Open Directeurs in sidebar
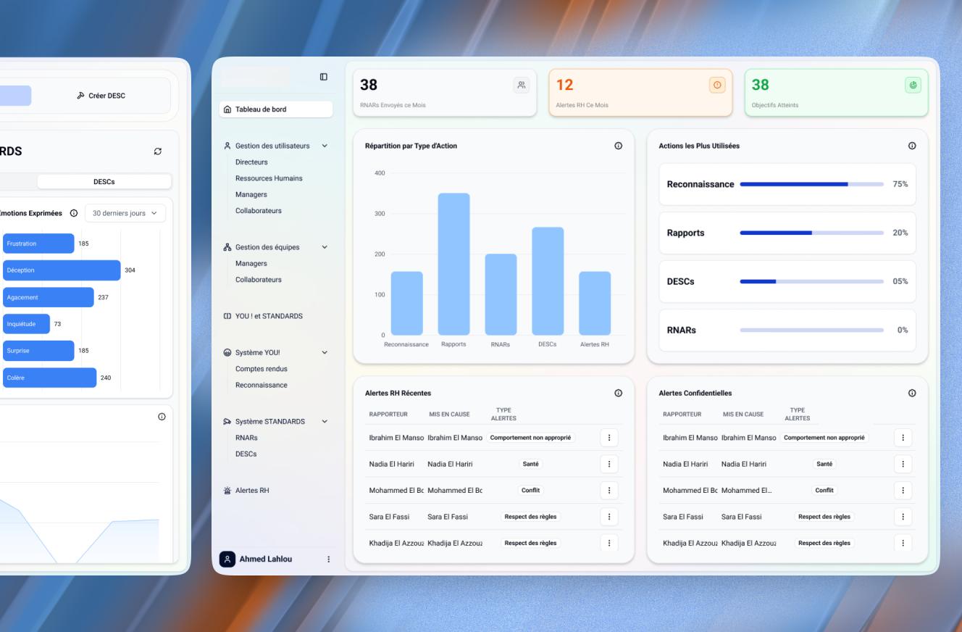962x632 pixels. [x=251, y=162]
